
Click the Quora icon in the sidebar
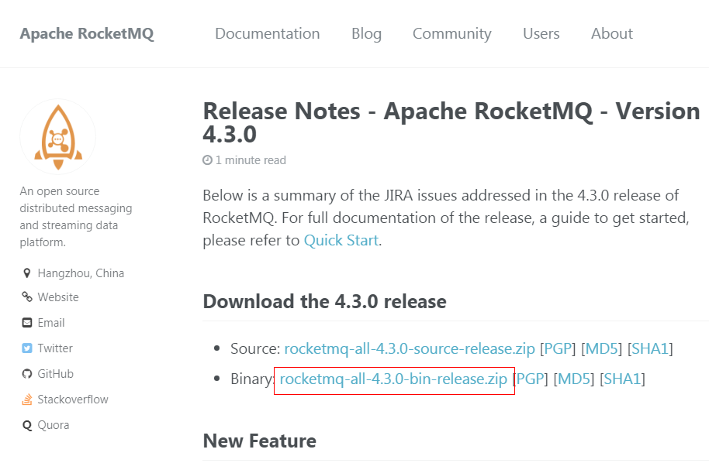(x=28, y=424)
